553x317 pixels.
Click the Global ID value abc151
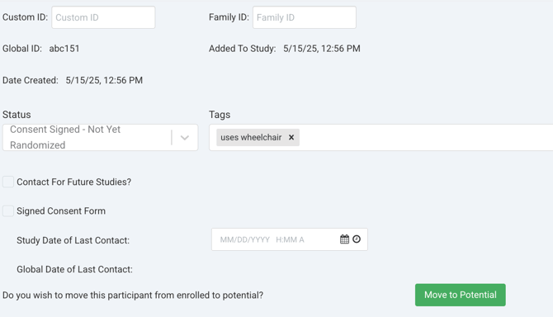coord(64,49)
